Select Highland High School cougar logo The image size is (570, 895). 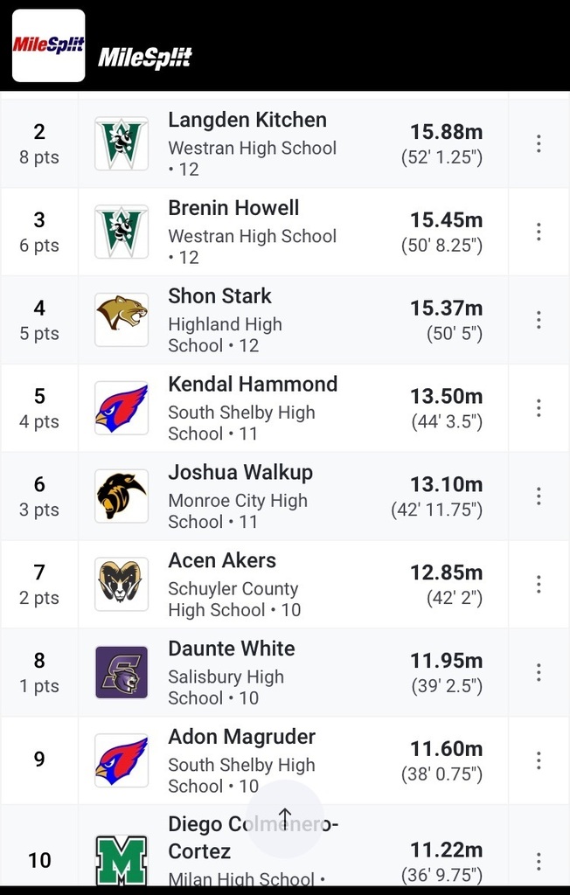(122, 320)
